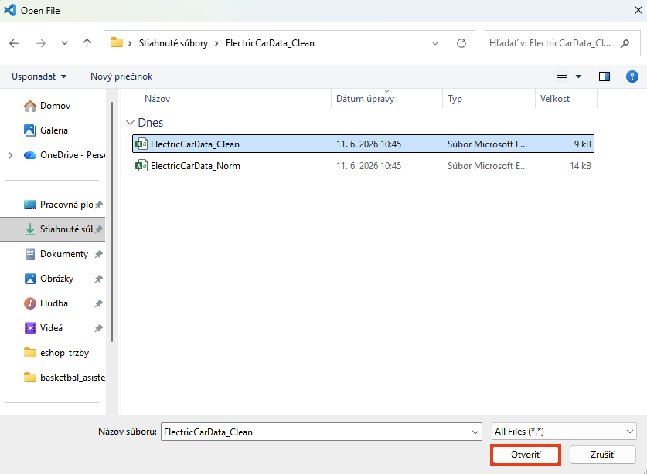Expand Názov súboru dropdown arrow
The height and width of the screenshot is (474, 647).
pyautogui.click(x=475, y=432)
